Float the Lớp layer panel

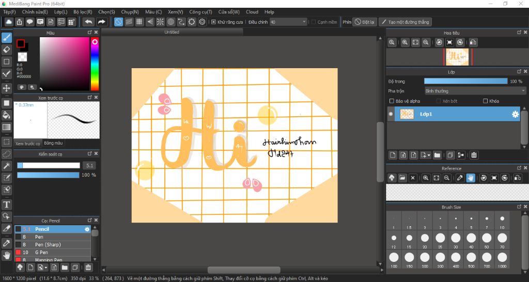[519, 71]
